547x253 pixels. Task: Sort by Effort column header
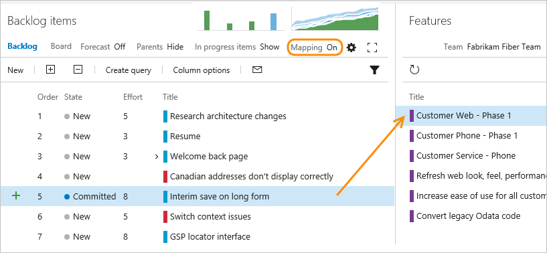pos(133,97)
